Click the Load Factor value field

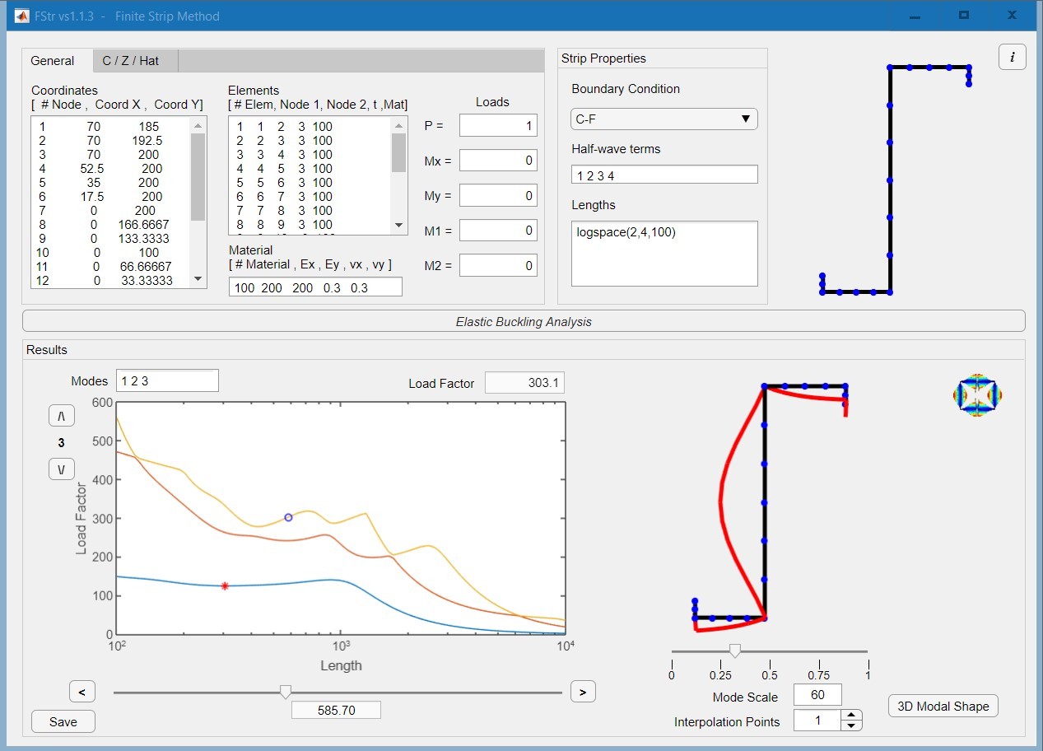point(524,383)
